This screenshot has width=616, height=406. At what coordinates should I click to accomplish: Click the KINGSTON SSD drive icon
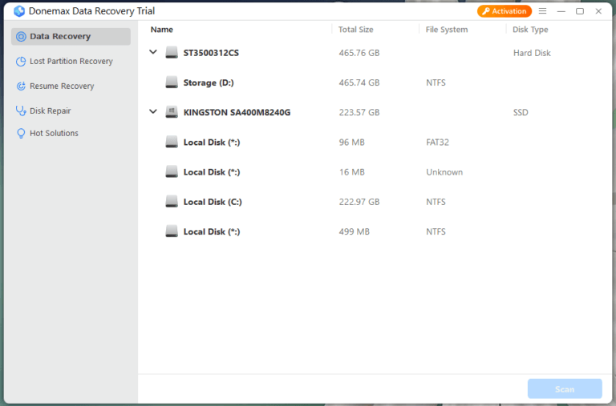tap(172, 112)
